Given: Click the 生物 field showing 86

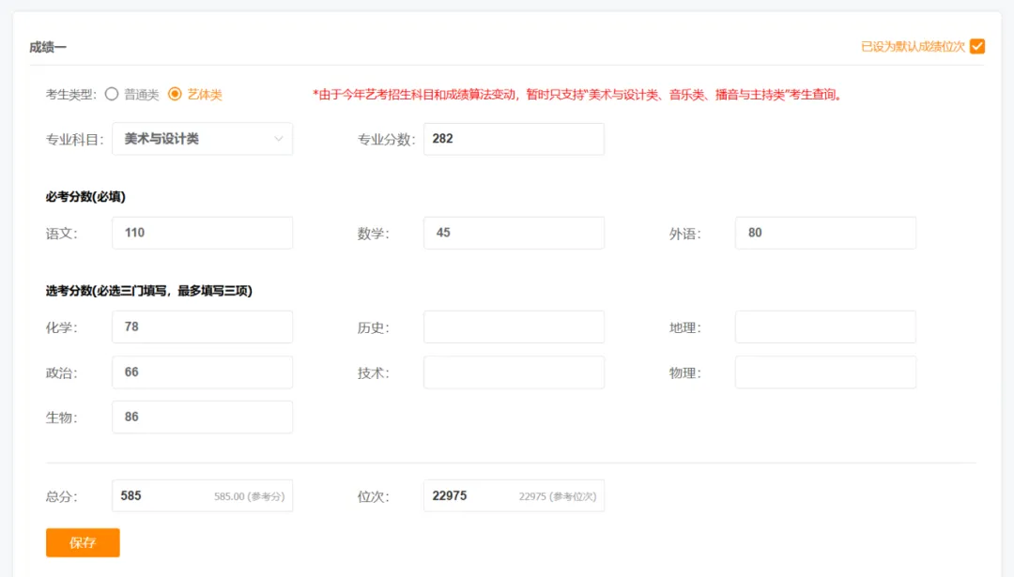Looking at the screenshot, I should pos(202,416).
